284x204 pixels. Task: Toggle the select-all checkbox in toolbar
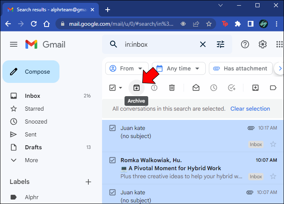[x=112, y=88]
